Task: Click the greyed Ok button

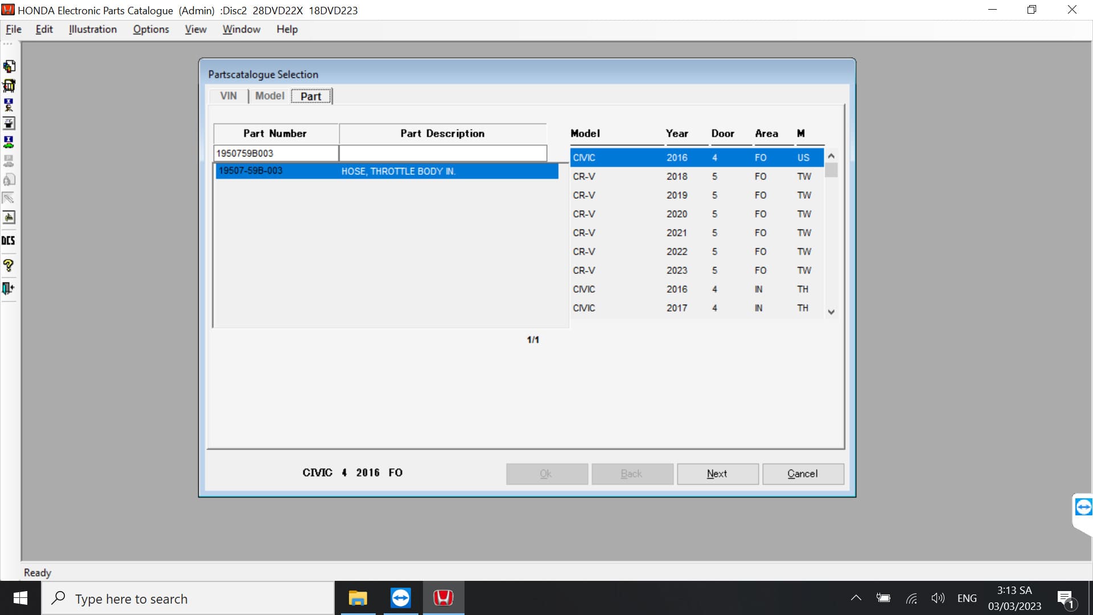Action: click(546, 474)
